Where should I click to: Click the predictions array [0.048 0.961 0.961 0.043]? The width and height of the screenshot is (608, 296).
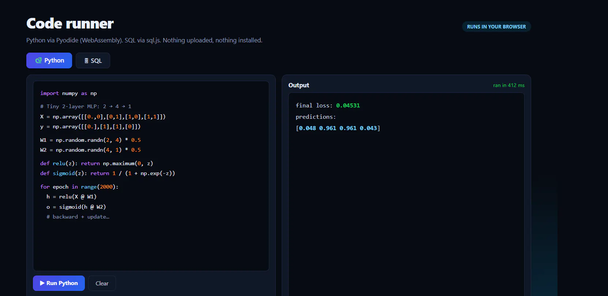pyautogui.click(x=338, y=128)
